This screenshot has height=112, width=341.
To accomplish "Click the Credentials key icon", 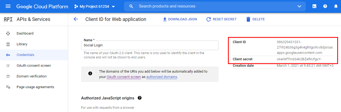I will [8, 55].
